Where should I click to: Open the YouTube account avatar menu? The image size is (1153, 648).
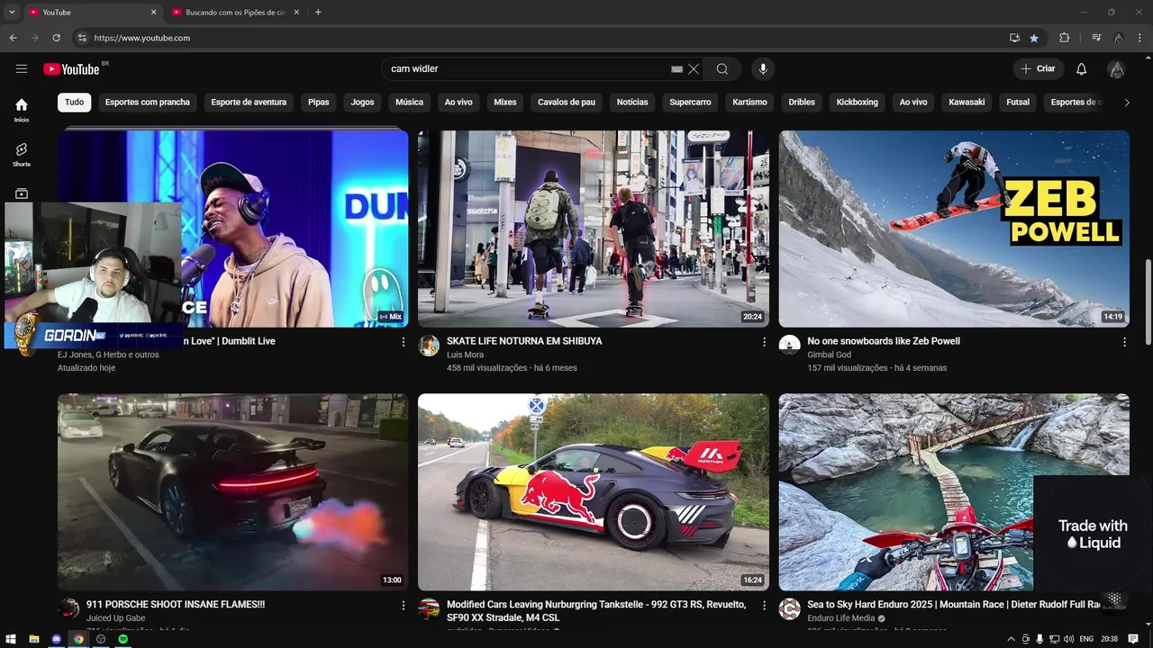(x=1117, y=68)
